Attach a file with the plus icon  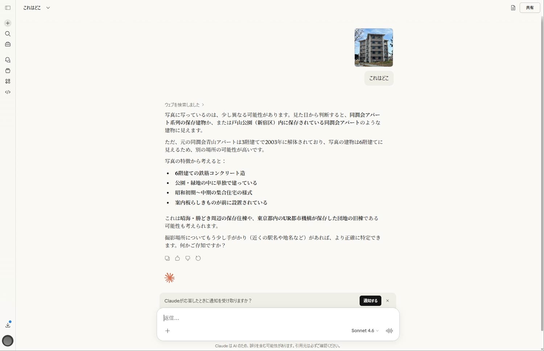pos(168,331)
